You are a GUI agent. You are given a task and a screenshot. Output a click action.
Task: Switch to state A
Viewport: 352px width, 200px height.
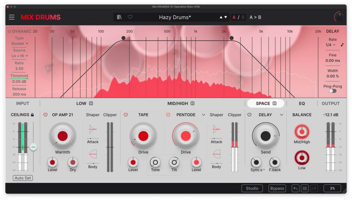(234, 17)
